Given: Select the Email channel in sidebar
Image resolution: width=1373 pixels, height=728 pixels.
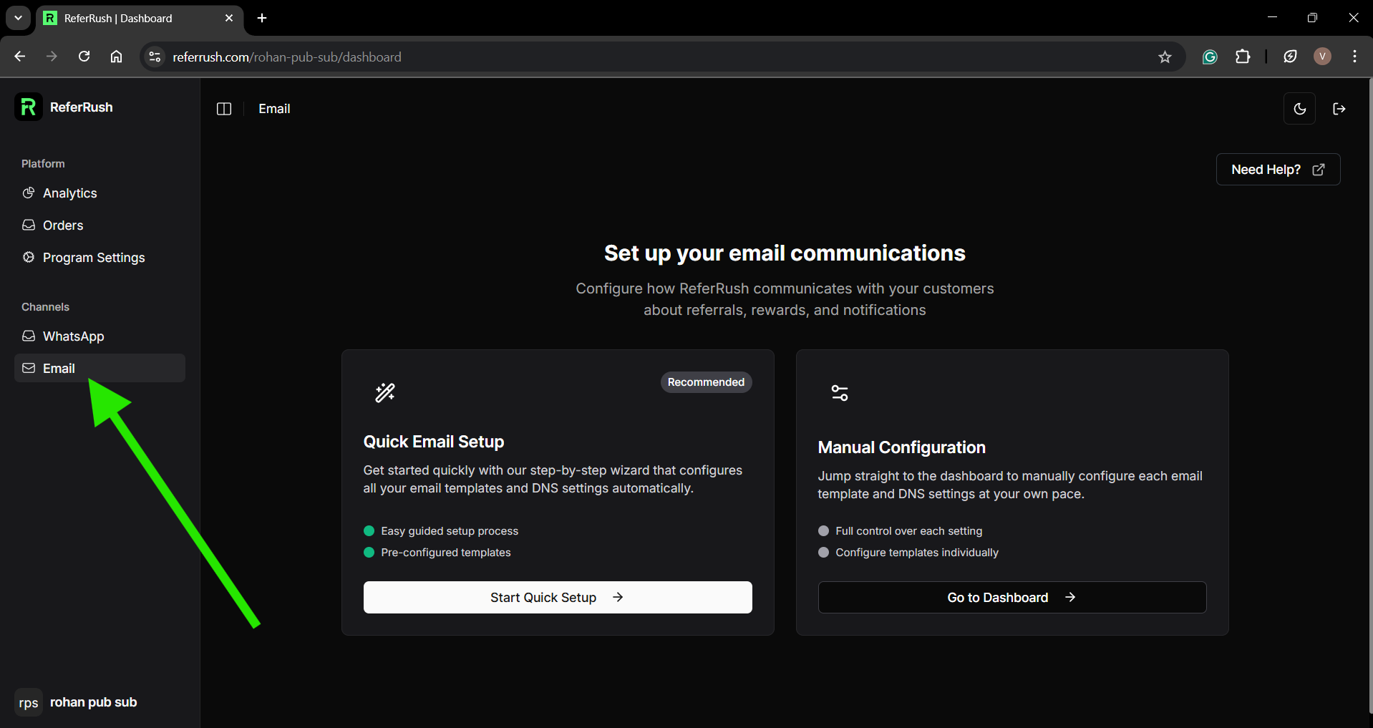Looking at the screenshot, I should (x=100, y=368).
